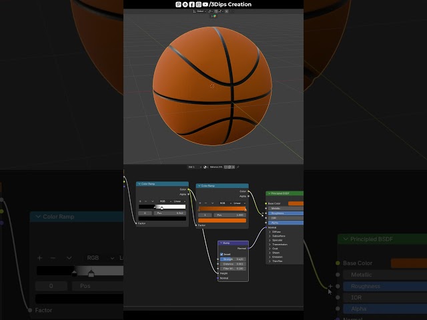Image resolution: width=427 pixels, height=320 pixels.
Task: Expand the Coat panel in Principled BSDF
Action: [270, 249]
